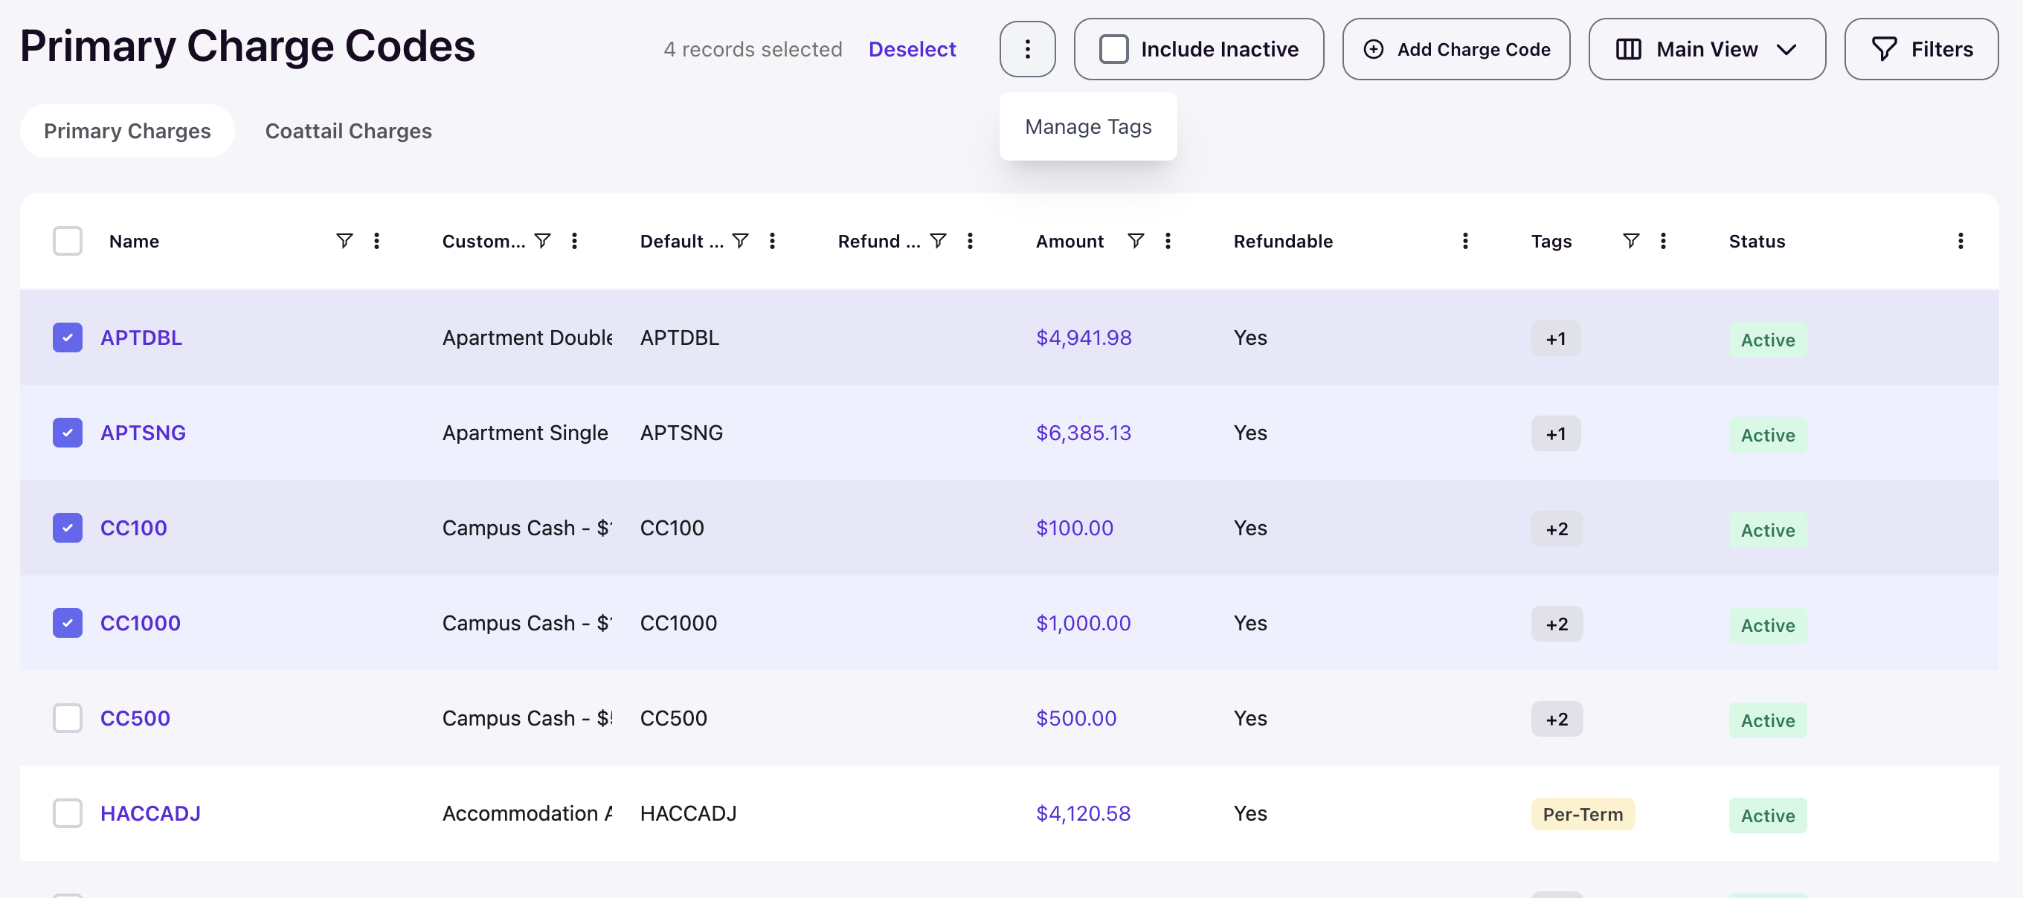Filter the Default ... column
The image size is (2023, 898).
(740, 240)
